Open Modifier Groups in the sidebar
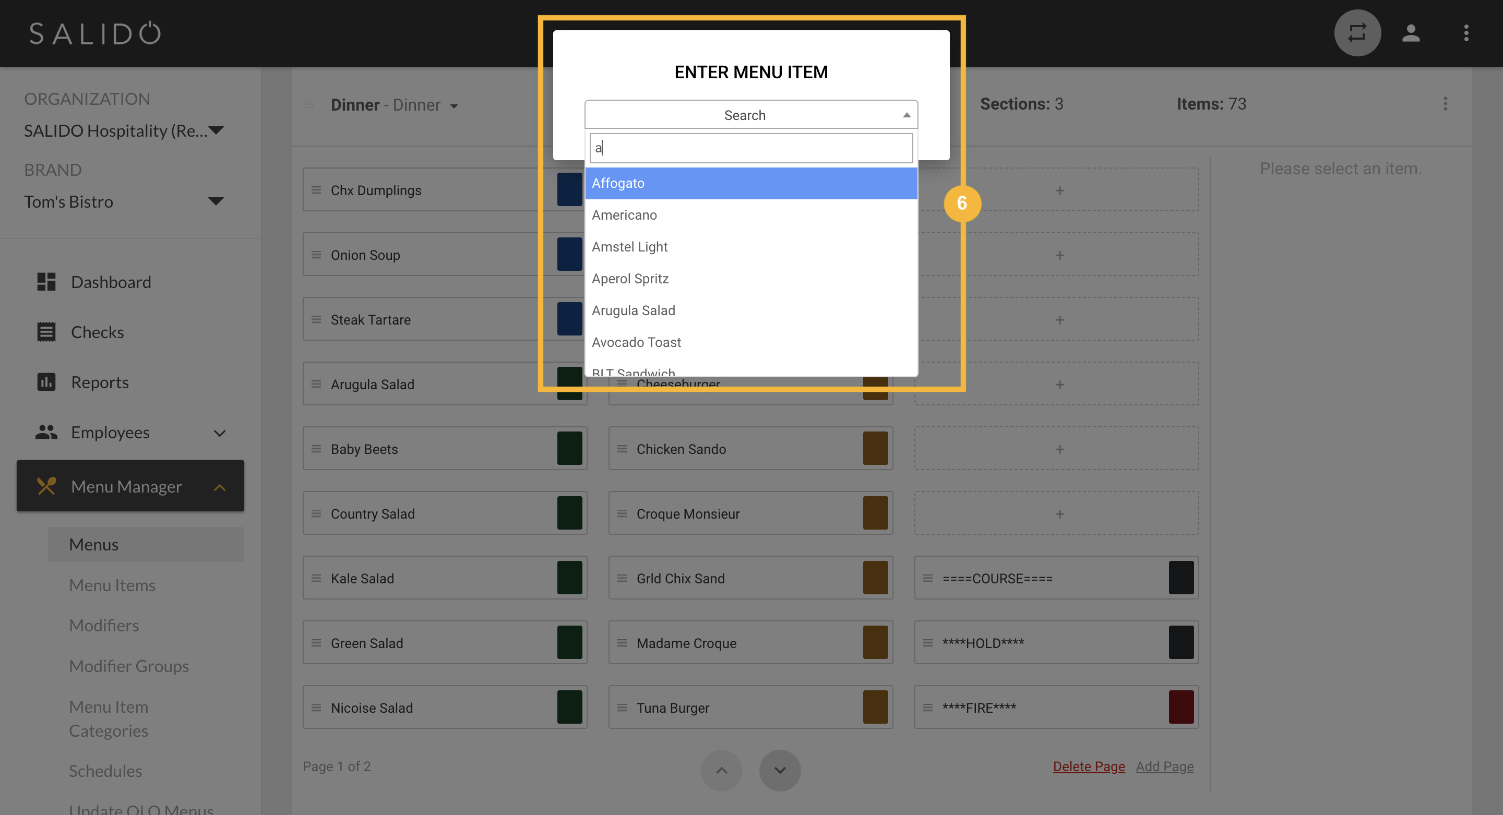Image resolution: width=1503 pixels, height=815 pixels. (129, 666)
